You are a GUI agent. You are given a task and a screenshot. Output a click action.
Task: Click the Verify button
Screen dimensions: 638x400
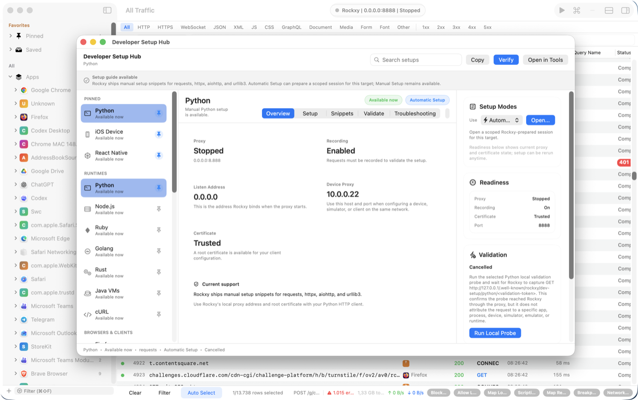click(506, 60)
